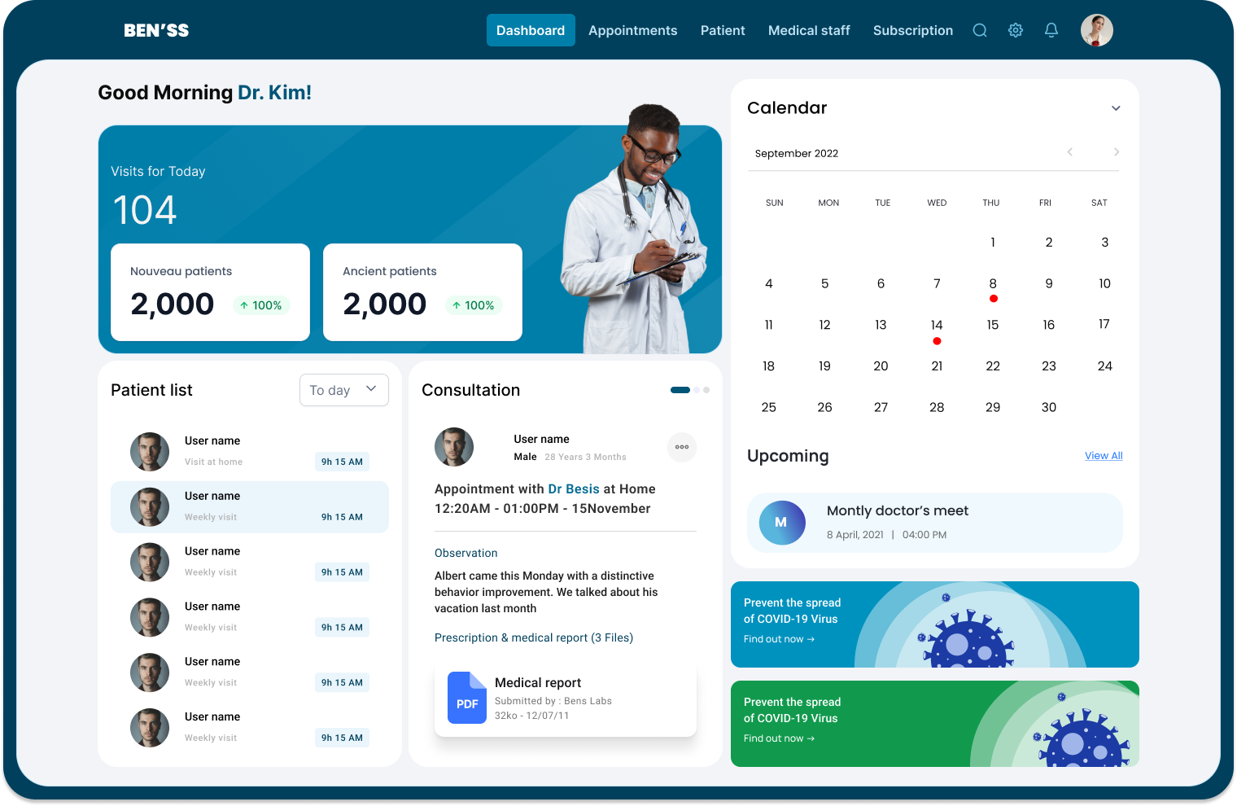Open notifications bell icon

point(1051,30)
